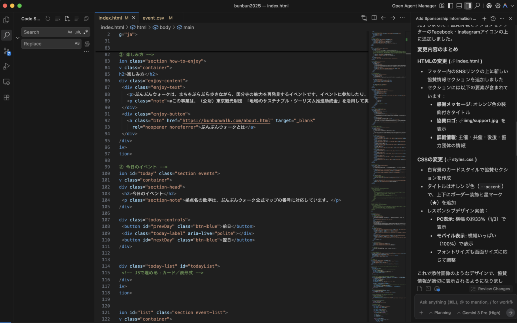Collapse the Replace field with chevron

click(x=18, y=38)
